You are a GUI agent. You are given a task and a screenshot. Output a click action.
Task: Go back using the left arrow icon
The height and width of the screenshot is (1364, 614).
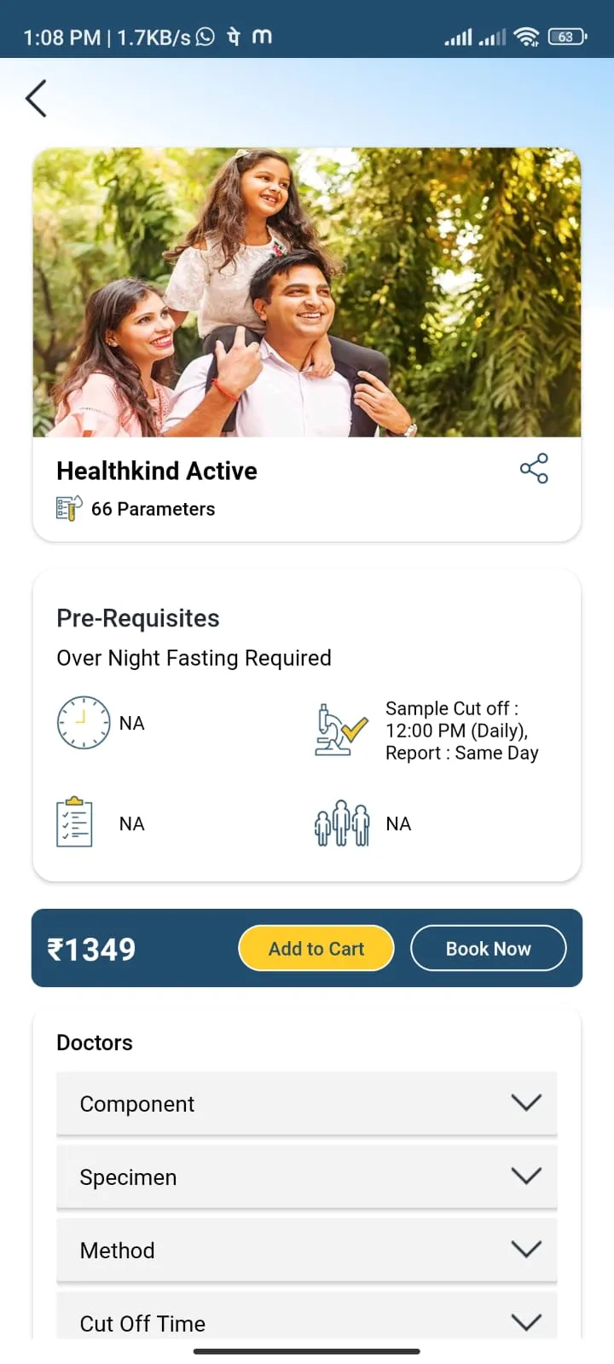coord(36,98)
